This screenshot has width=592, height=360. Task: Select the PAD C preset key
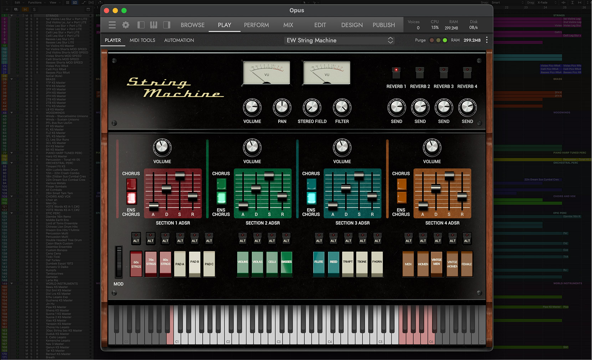pyautogui.click(x=209, y=264)
